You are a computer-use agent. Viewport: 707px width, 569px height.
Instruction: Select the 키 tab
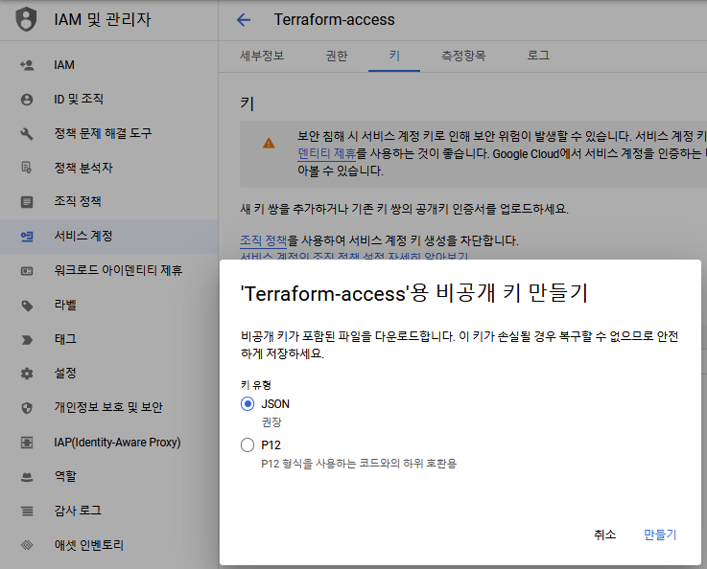click(394, 56)
